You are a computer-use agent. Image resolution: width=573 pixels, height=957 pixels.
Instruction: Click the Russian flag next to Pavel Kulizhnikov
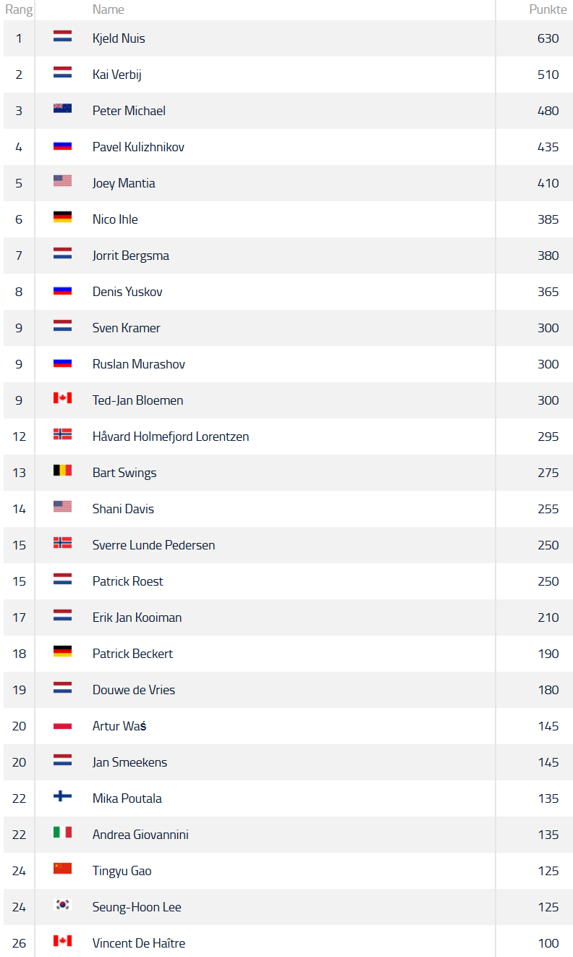pos(62,145)
